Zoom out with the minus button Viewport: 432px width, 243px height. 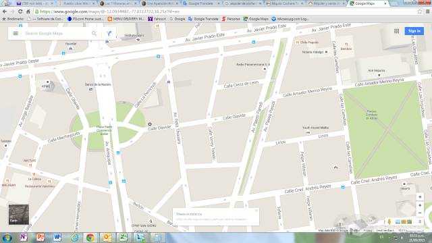coord(420,213)
